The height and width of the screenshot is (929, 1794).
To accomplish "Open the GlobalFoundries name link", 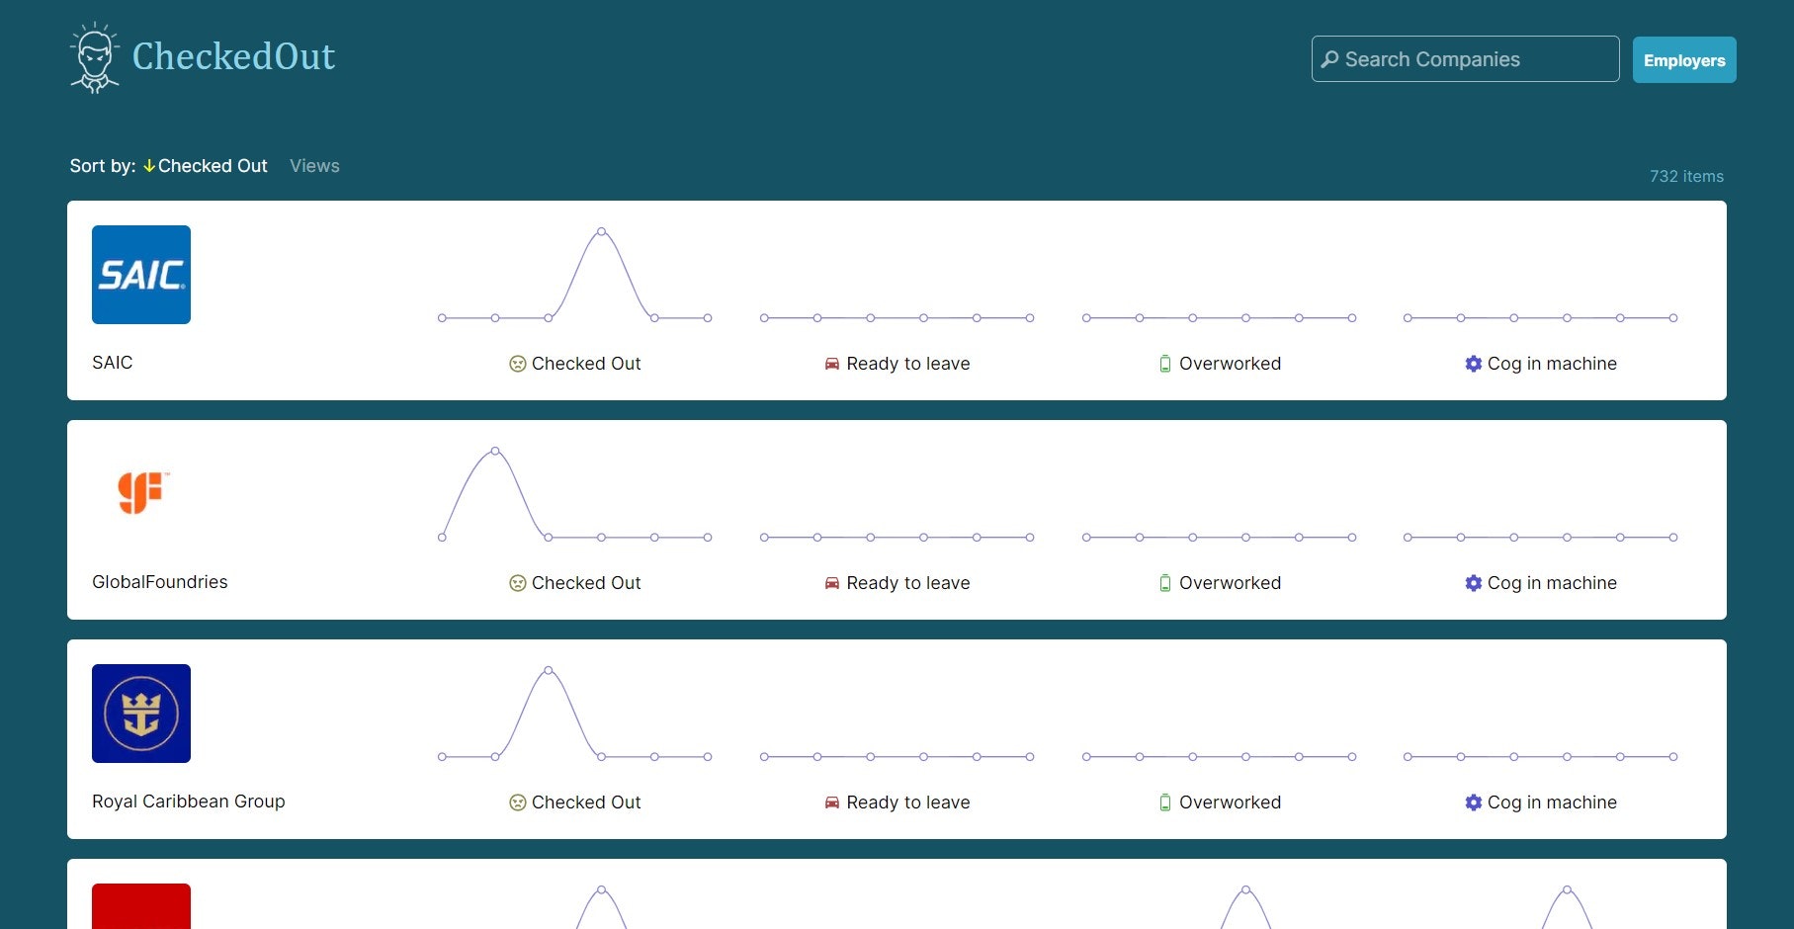I will pos(160,582).
